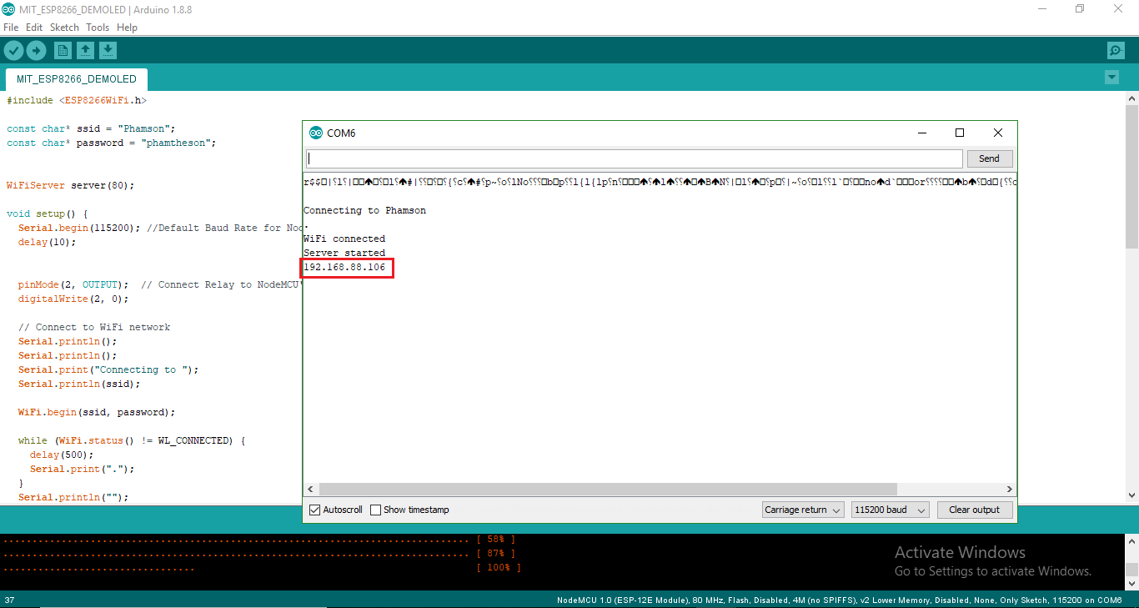Click the 'WiFiServer server(80);' code line
The image size is (1139, 608).
point(70,185)
